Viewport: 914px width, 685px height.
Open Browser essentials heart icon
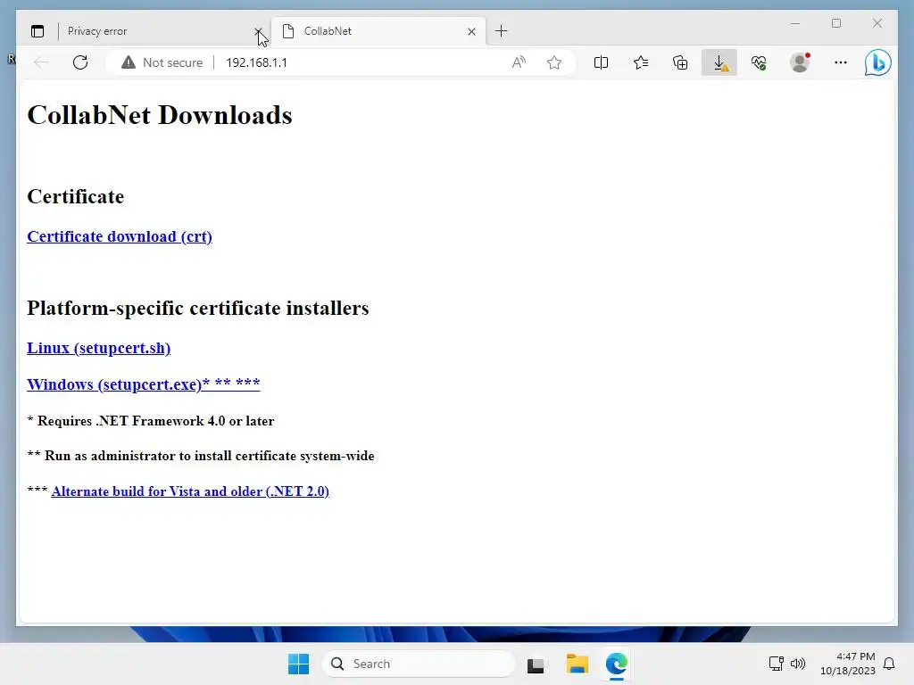tap(759, 62)
